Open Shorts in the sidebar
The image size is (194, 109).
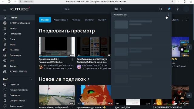pyautogui.click(x=17, y=45)
